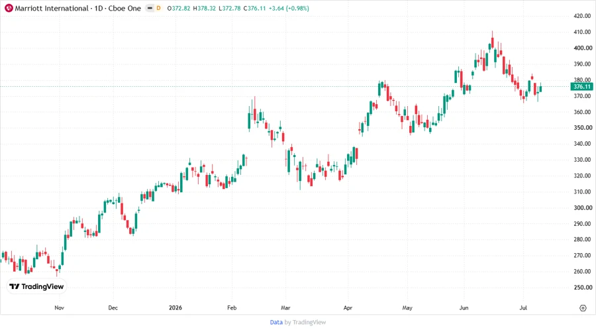Click the open value O372.82

179,8
